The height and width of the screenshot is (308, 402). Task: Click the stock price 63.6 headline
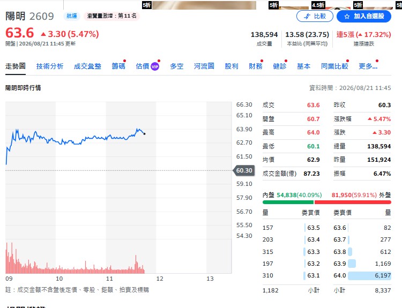coord(20,33)
